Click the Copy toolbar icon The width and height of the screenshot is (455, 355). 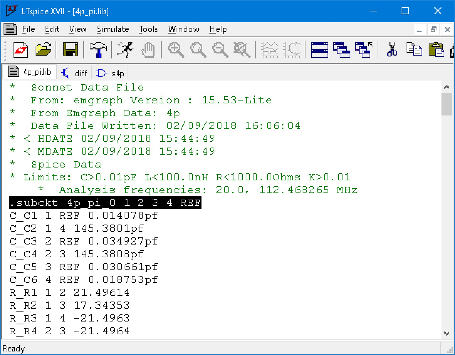point(414,50)
